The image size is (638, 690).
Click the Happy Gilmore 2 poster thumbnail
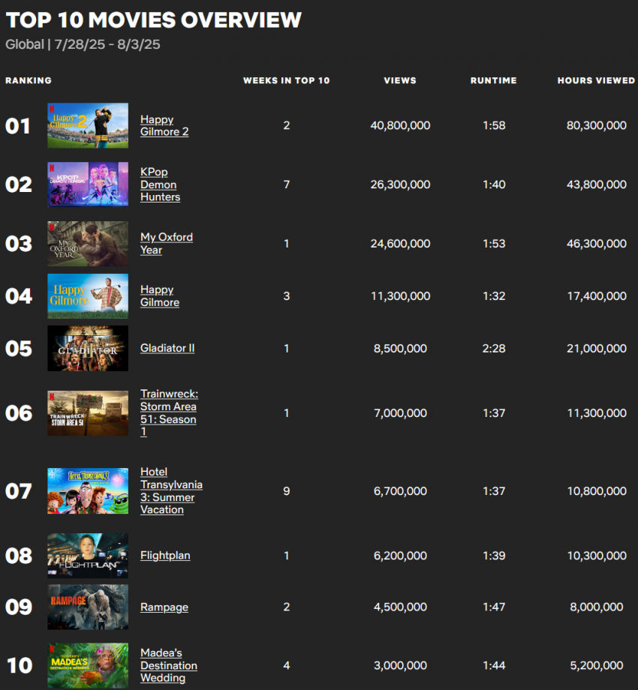click(x=88, y=125)
